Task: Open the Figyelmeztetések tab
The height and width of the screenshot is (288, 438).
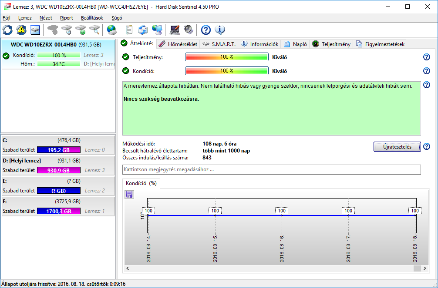Action: (x=381, y=44)
